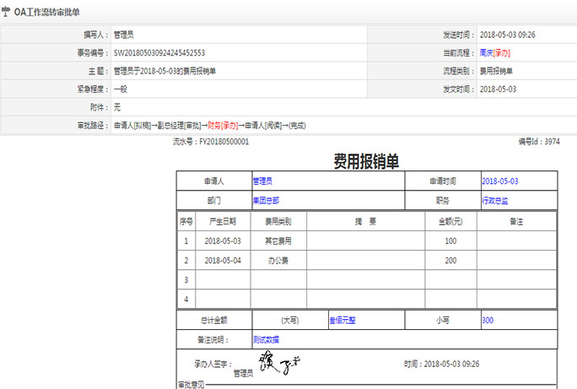
Task: Click the amount '100' cell
Action: tap(450, 241)
